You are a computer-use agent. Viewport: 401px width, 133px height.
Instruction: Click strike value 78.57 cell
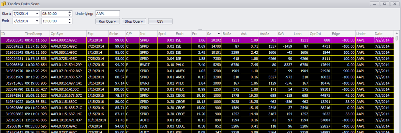click(x=117, y=95)
